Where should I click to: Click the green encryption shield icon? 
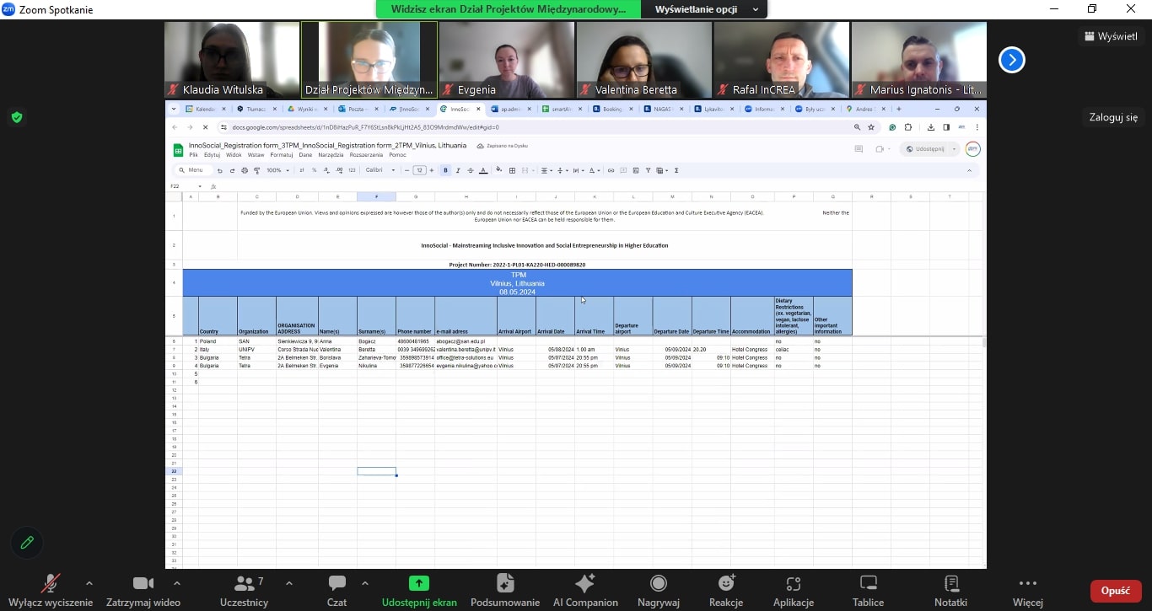17,117
